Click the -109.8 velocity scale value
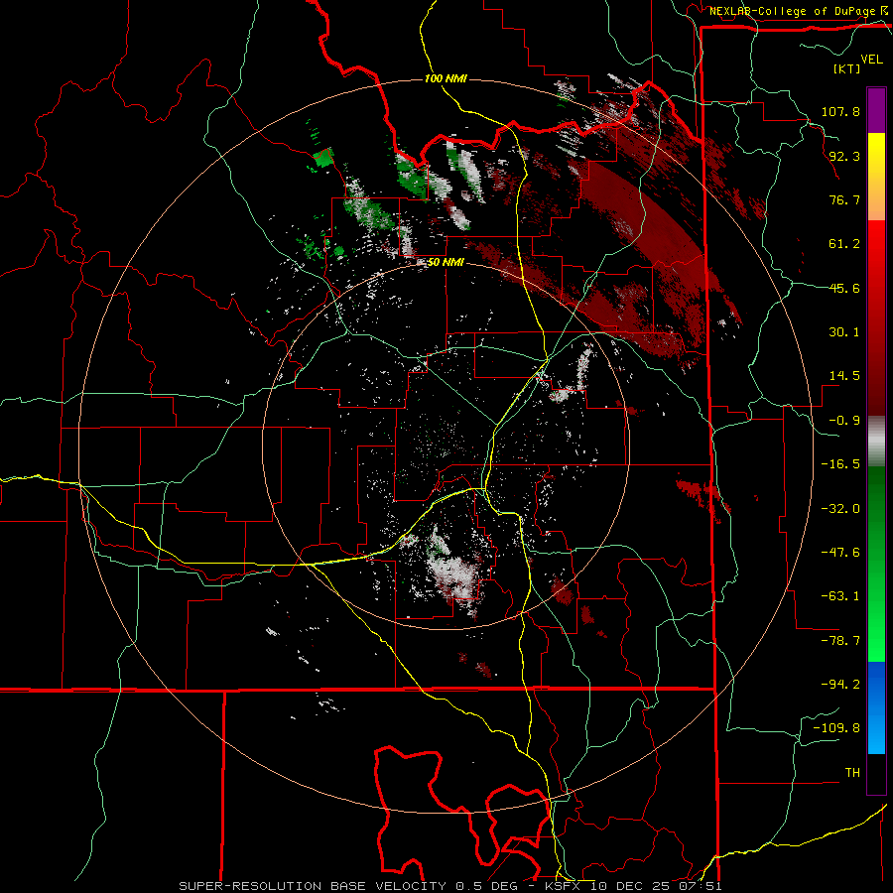Viewport: 893px width, 893px height. click(x=836, y=728)
